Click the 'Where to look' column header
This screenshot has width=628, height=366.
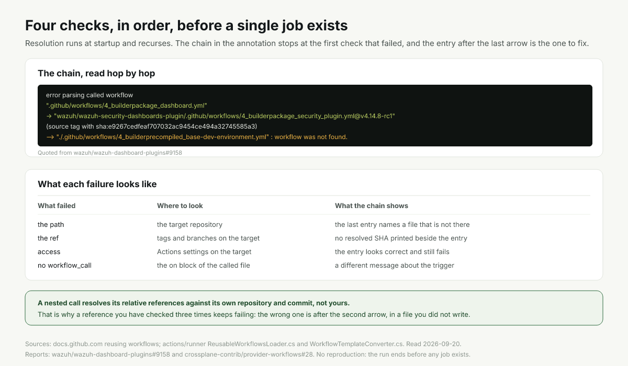180,205
